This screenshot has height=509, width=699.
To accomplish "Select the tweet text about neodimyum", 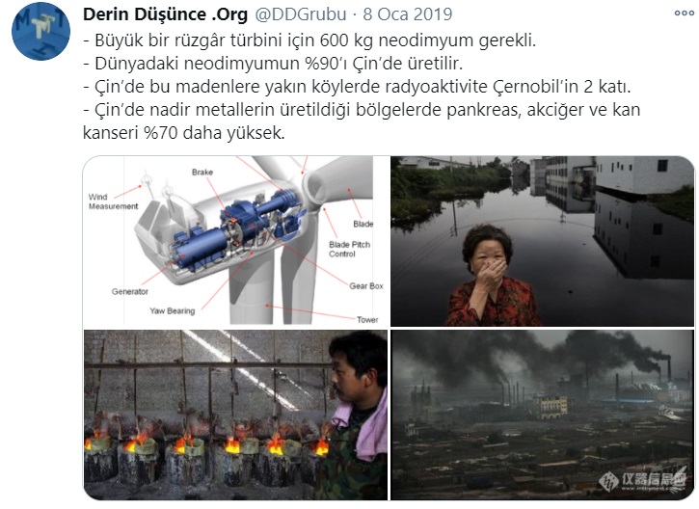I will 362,87.
